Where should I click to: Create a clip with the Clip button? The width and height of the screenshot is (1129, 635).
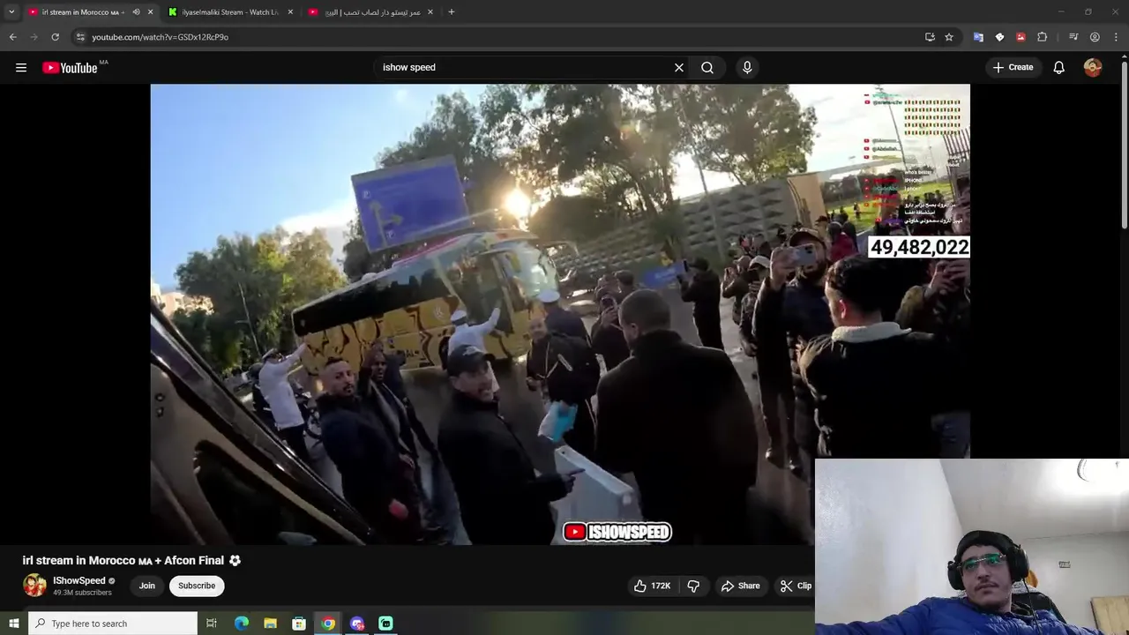796,586
